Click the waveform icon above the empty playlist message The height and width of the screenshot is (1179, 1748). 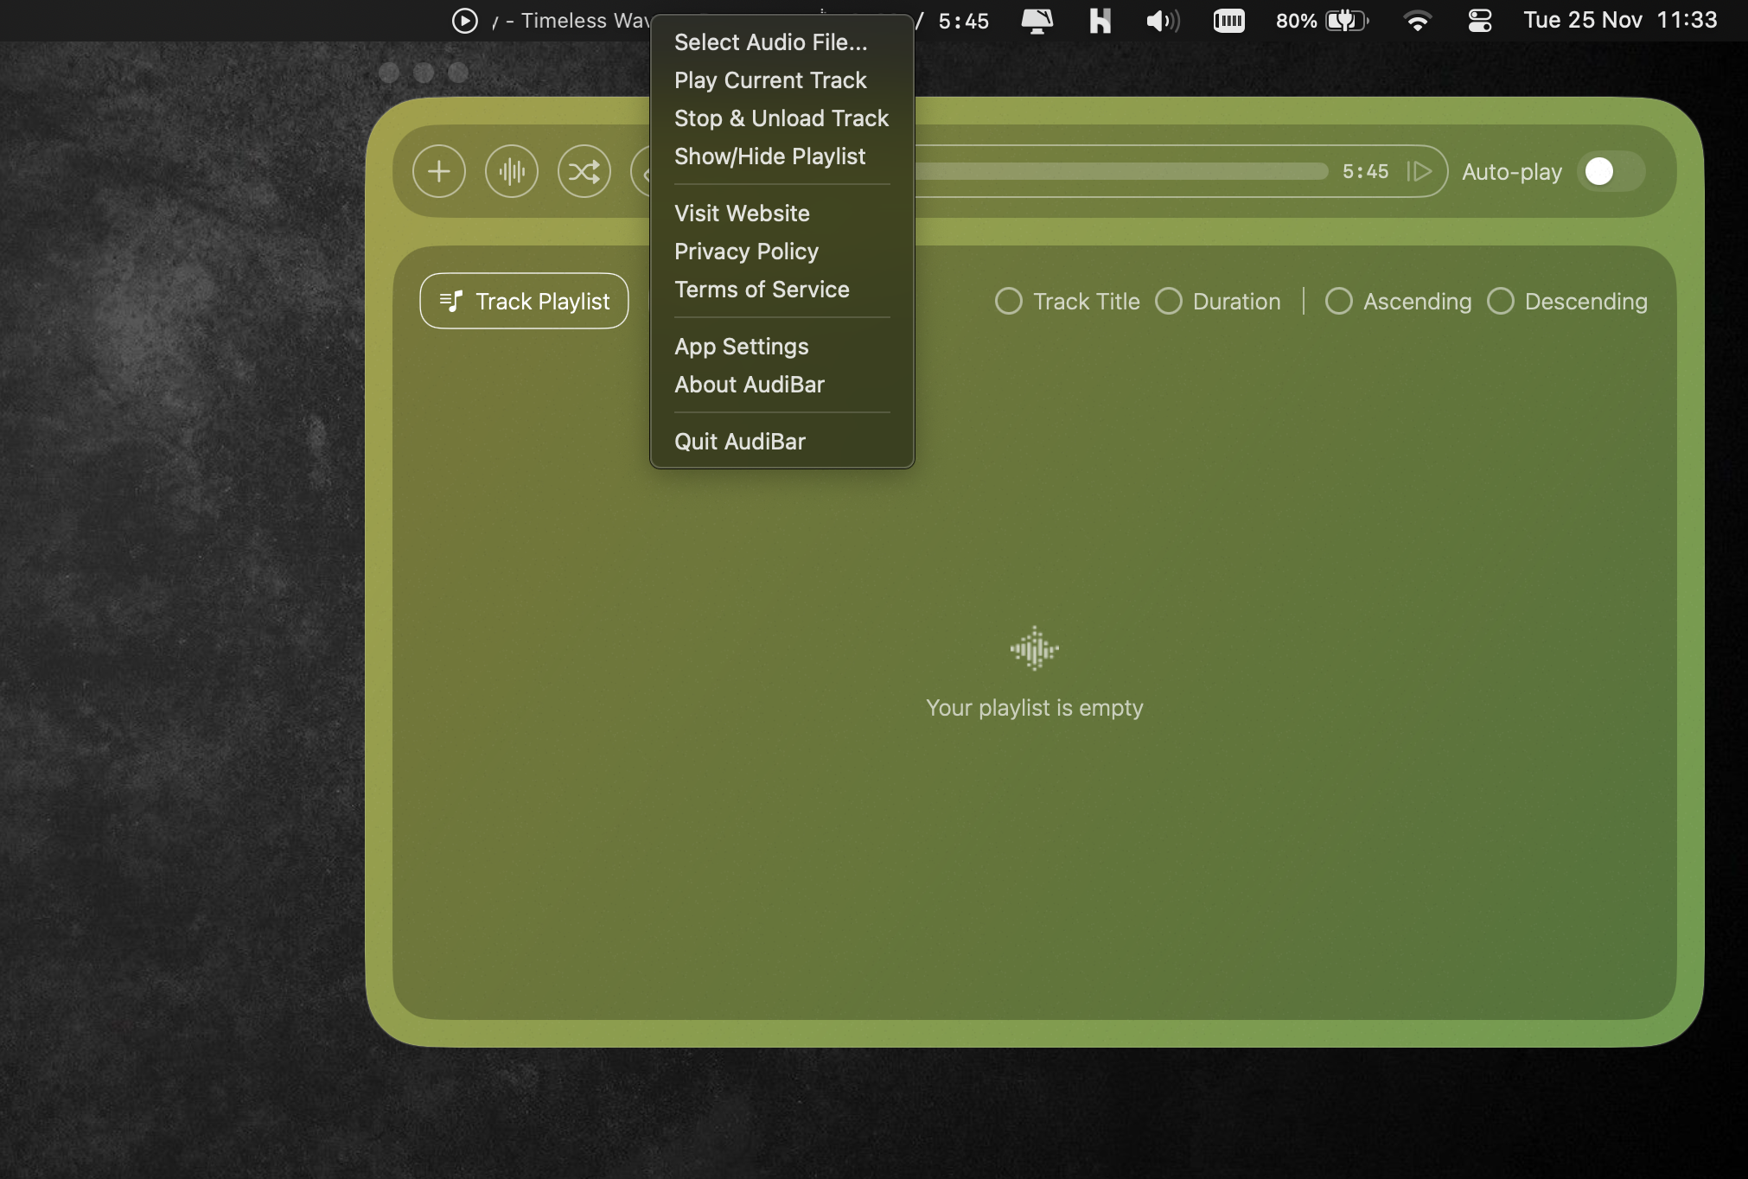point(1034,648)
